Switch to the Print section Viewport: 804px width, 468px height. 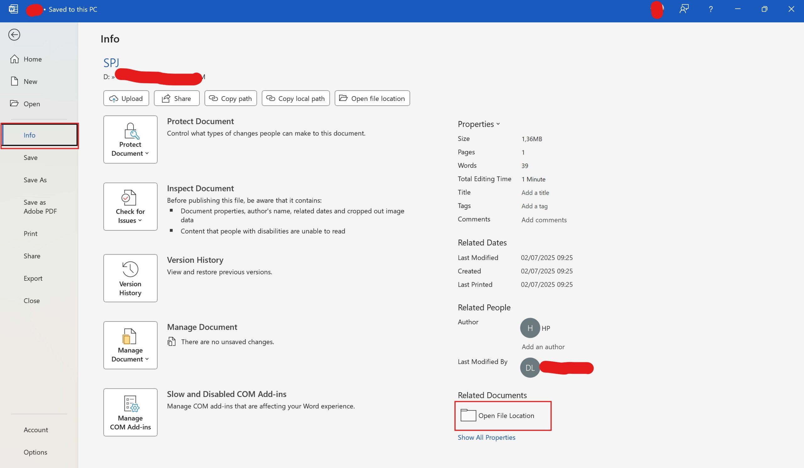tap(30, 233)
